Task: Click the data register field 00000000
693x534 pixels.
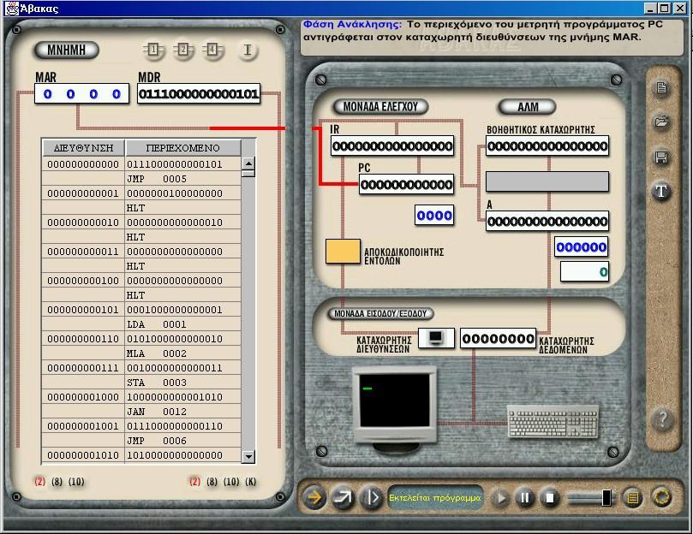Action: pyautogui.click(x=498, y=338)
